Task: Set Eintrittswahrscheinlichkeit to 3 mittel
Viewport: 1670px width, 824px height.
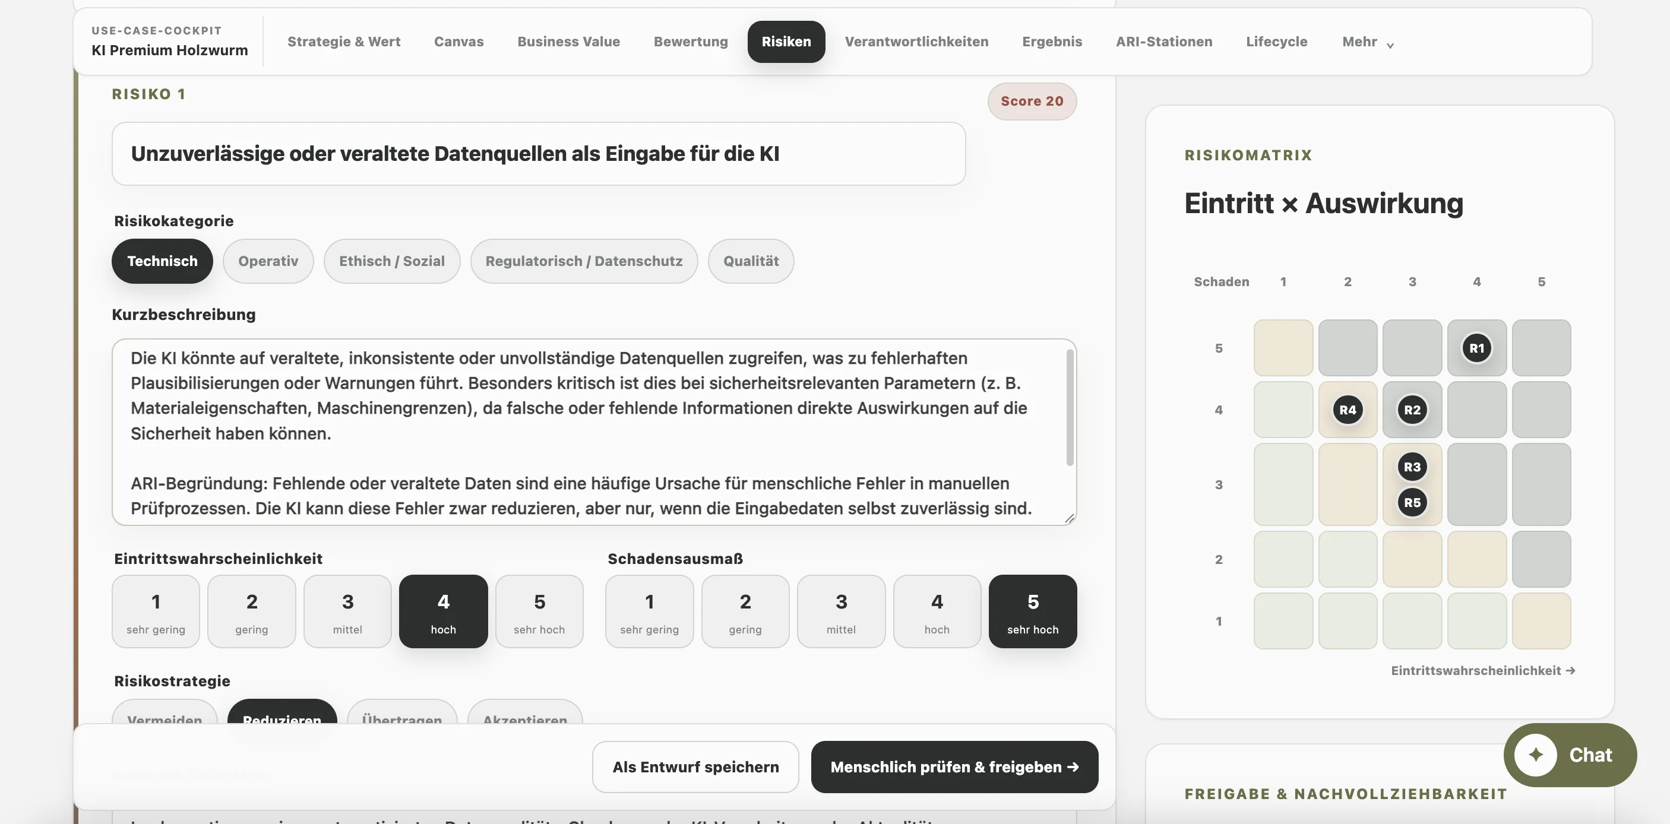Action: coord(347,611)
